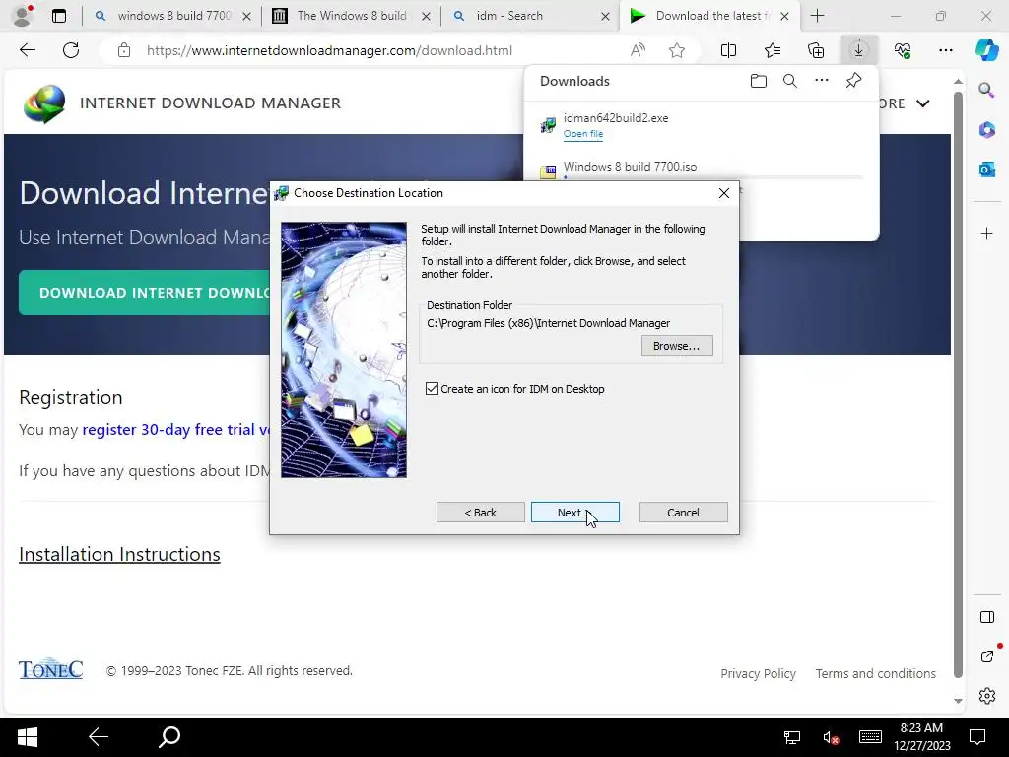Click the Tonec logo in footer
Viewport: 1009px width, 757px height.
tap(51, 669)
